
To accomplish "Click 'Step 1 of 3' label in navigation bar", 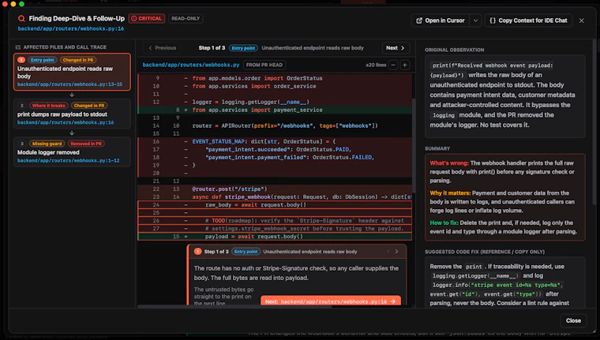I will tap(212, 48).
